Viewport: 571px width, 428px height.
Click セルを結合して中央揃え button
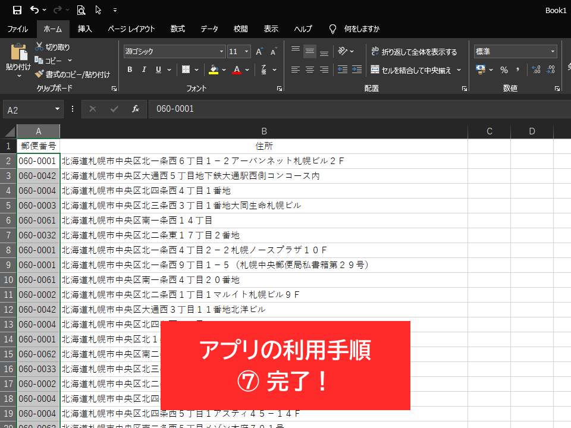pyautogui.click(x=412, y=70)
